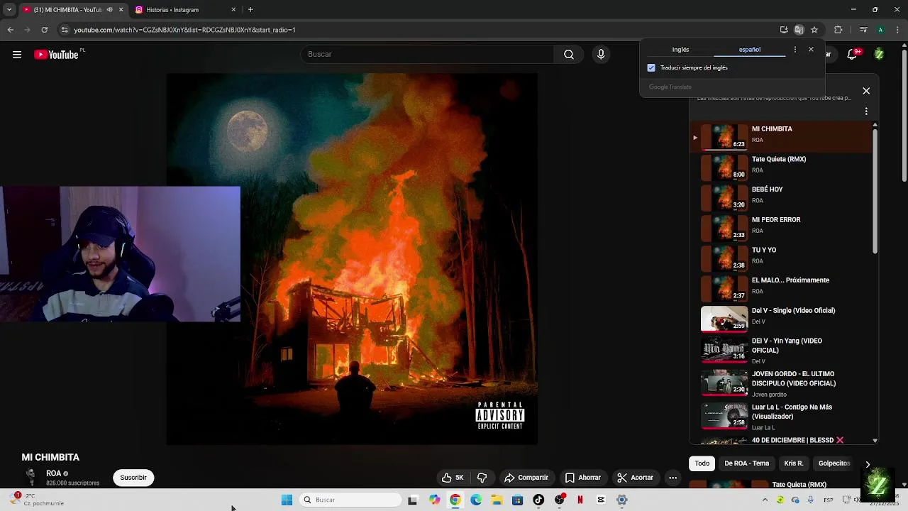Viewport: 908px width, 511px height.
Task: Open a new browser tab
Action: pos(250,10)
